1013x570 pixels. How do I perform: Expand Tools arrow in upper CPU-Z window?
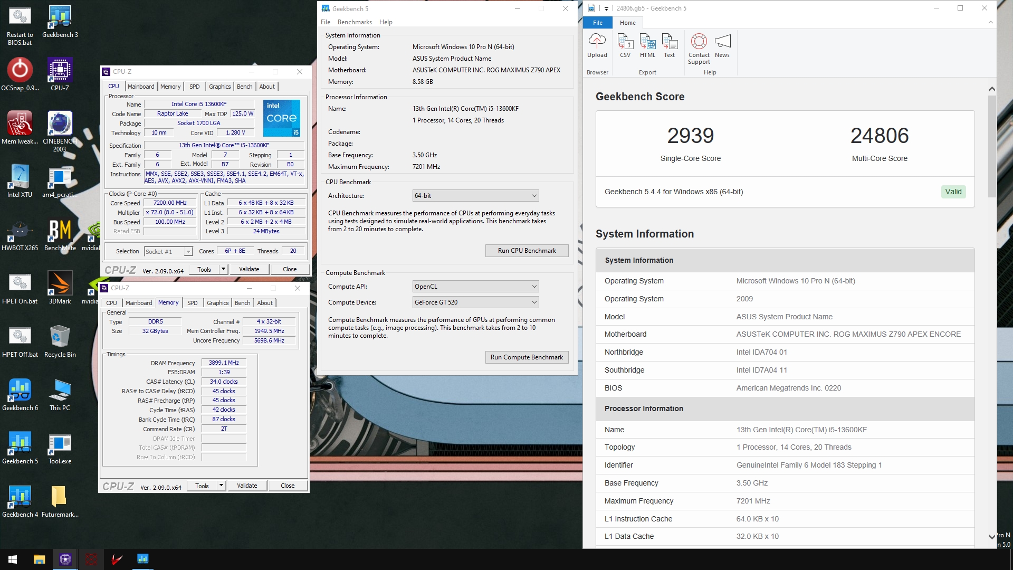223,269
